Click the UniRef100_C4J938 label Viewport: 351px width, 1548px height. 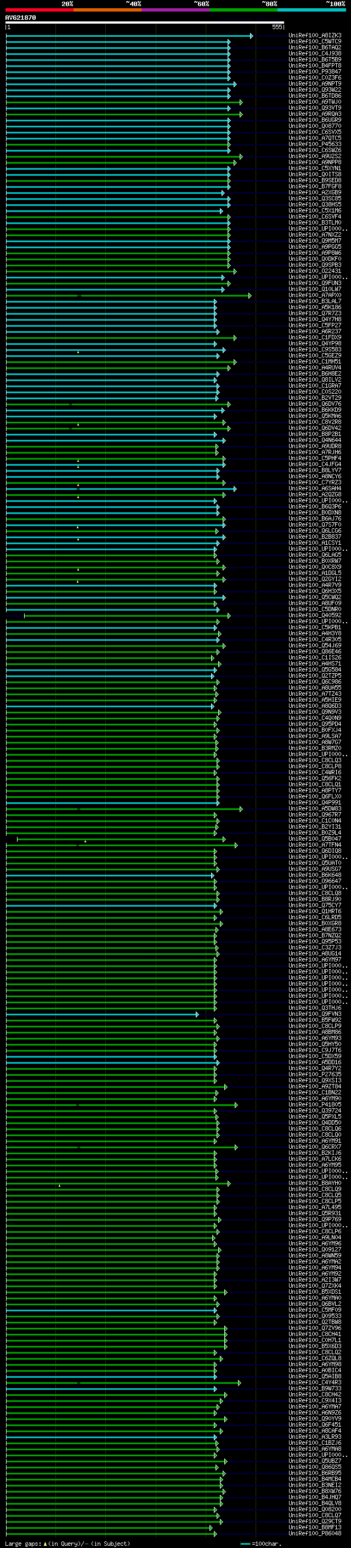[315, 53]
